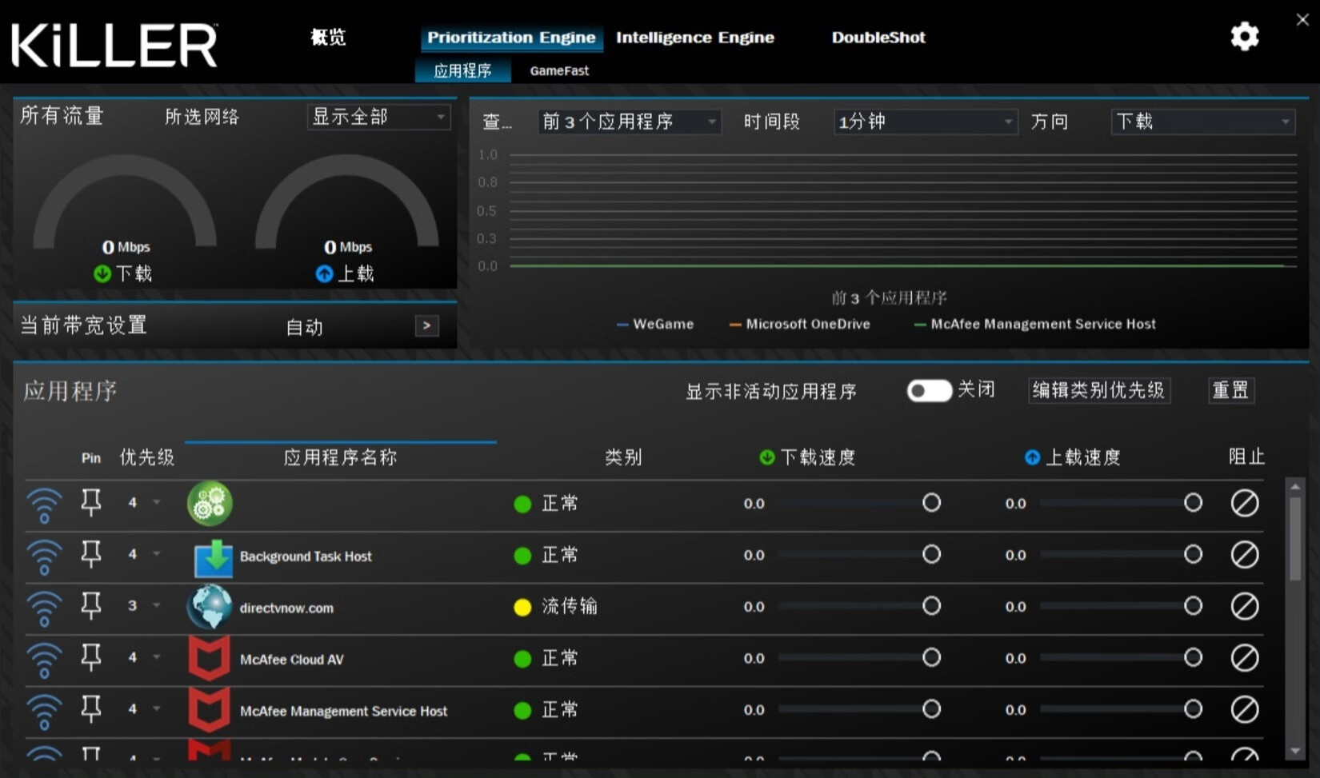Open the 时间段 dropdown showing 1分钟

[x=925, y=122]
